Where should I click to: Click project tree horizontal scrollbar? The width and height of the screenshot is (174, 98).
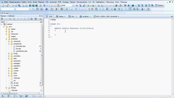click(x=10, y=93)
